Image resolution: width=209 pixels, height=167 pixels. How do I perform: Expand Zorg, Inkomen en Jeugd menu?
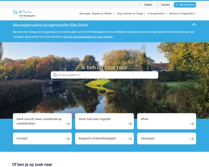coord(131,14)
